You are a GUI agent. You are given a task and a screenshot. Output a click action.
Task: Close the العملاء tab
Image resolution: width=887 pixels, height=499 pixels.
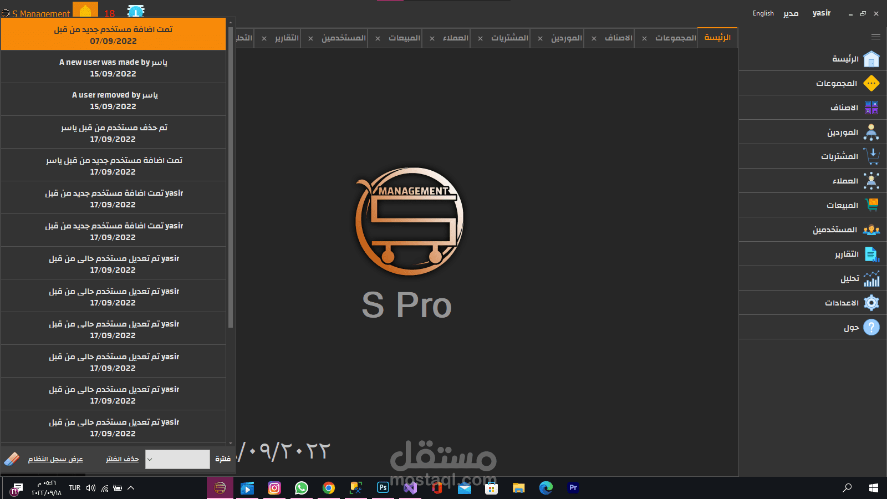pyautogui.click(x=432, y=38)
